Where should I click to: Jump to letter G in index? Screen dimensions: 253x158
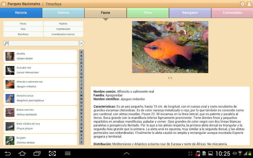pos(81,74)
